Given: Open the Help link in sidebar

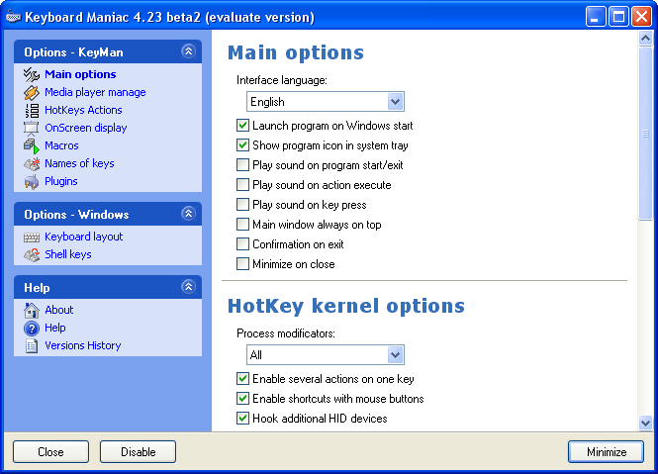Looking at the screenshot, I should 55,328.
